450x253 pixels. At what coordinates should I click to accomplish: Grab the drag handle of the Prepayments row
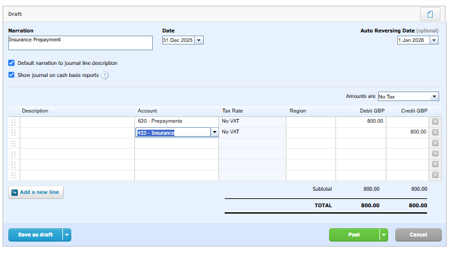click(13, 122)
